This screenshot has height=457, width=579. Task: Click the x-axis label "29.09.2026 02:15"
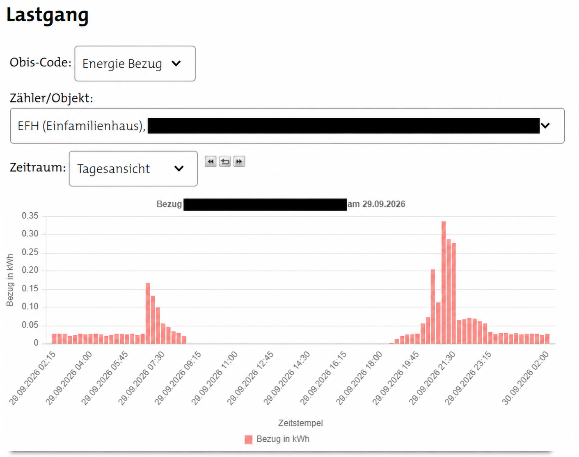[x=32, y=378]
